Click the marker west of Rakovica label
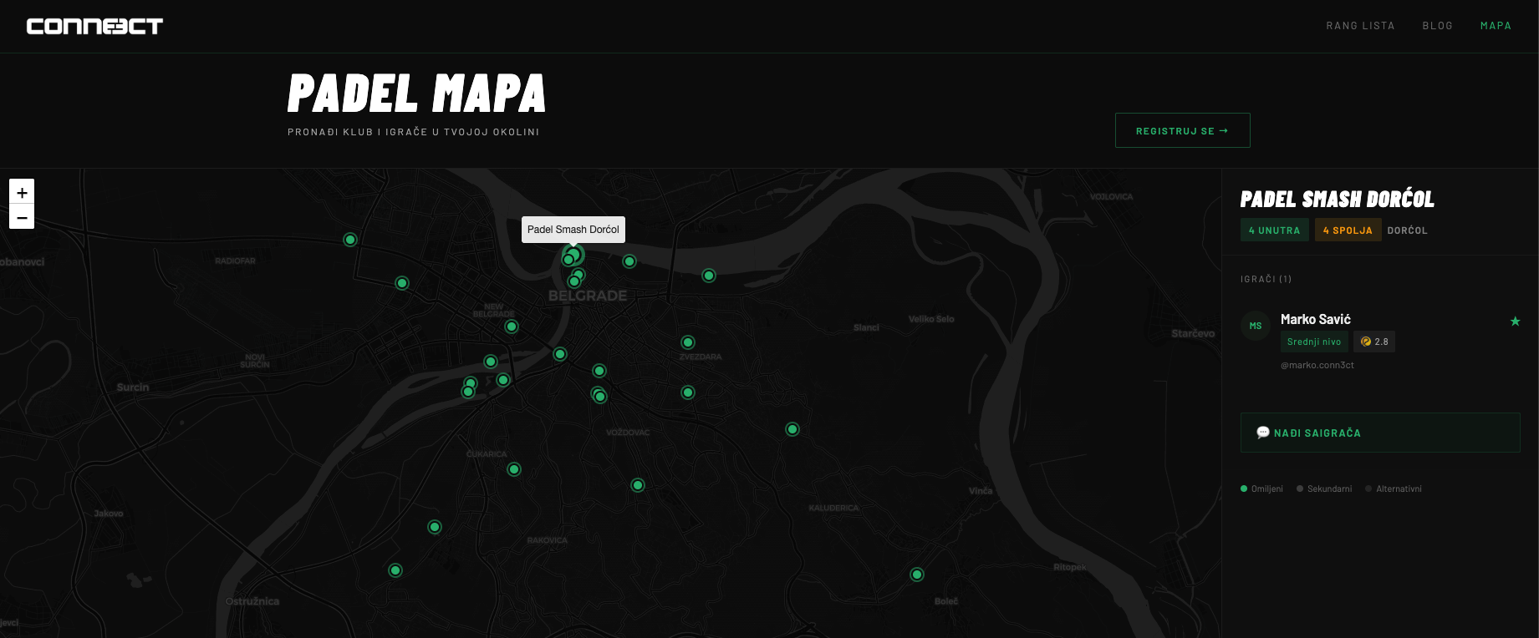The height and width of the screenshot is (638, 1539). click(435, 527)
